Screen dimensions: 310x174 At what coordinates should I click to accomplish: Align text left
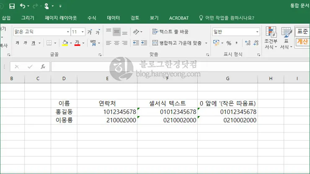(x=108, y=43)
